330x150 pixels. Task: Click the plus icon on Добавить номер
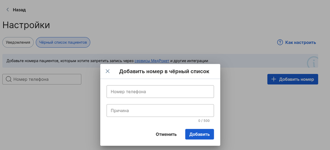pos(273,79)
